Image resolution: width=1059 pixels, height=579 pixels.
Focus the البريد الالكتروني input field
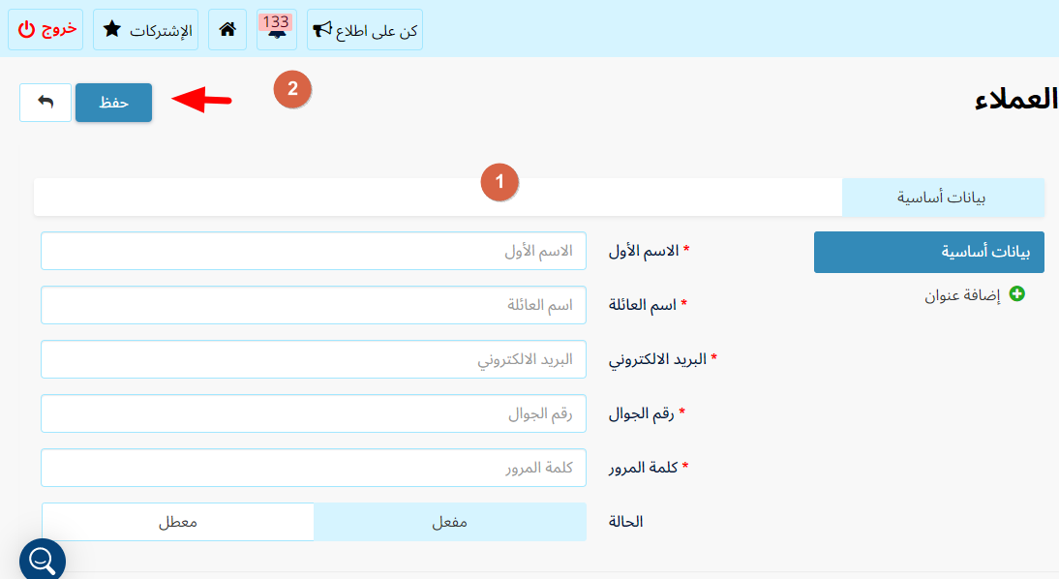pyautogui.click(x=314, y=359)
